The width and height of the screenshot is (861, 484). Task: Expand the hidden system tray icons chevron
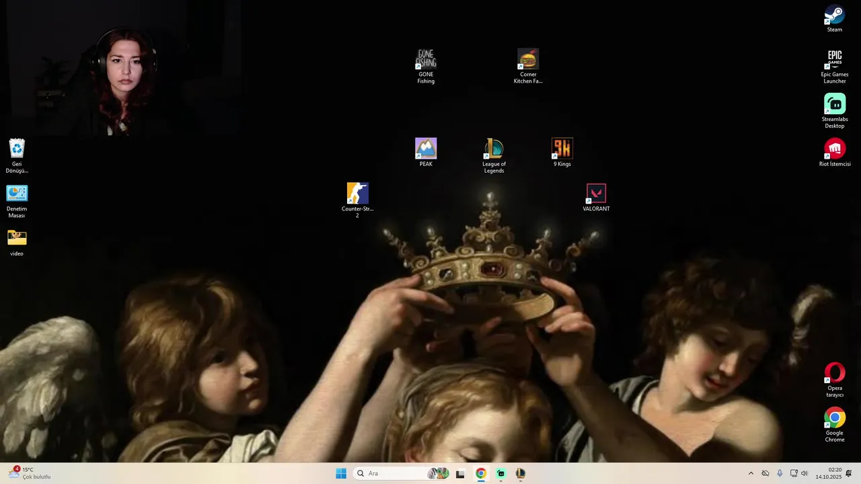[751, 473]
